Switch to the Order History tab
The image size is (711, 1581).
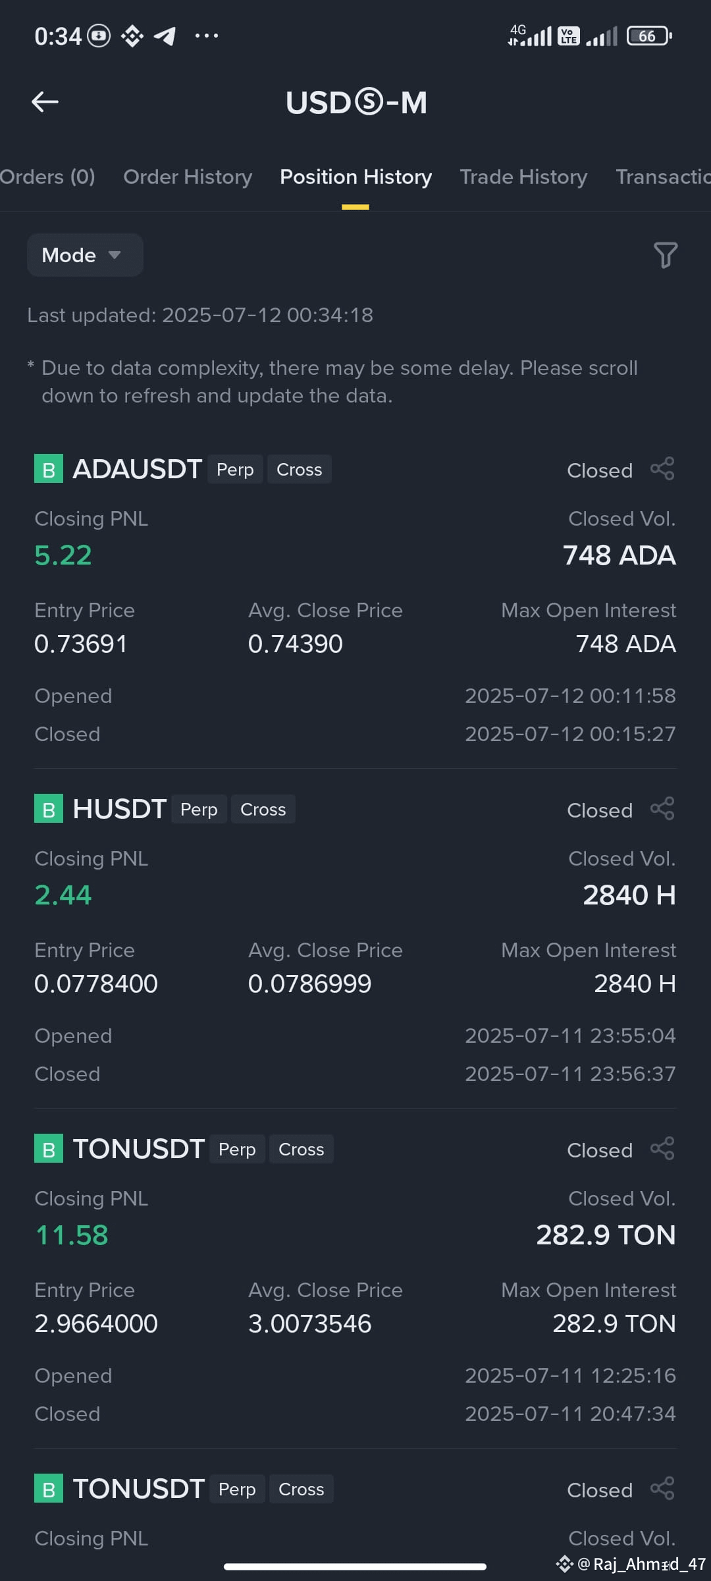(x=188, y=177)
